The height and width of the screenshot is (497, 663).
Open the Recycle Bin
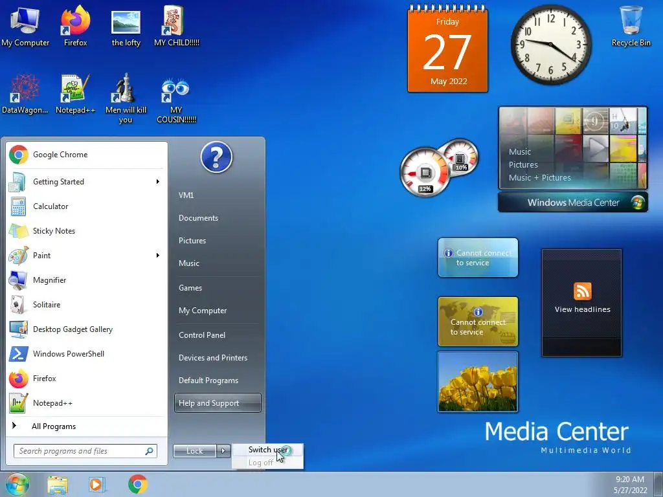pos(631,26)
